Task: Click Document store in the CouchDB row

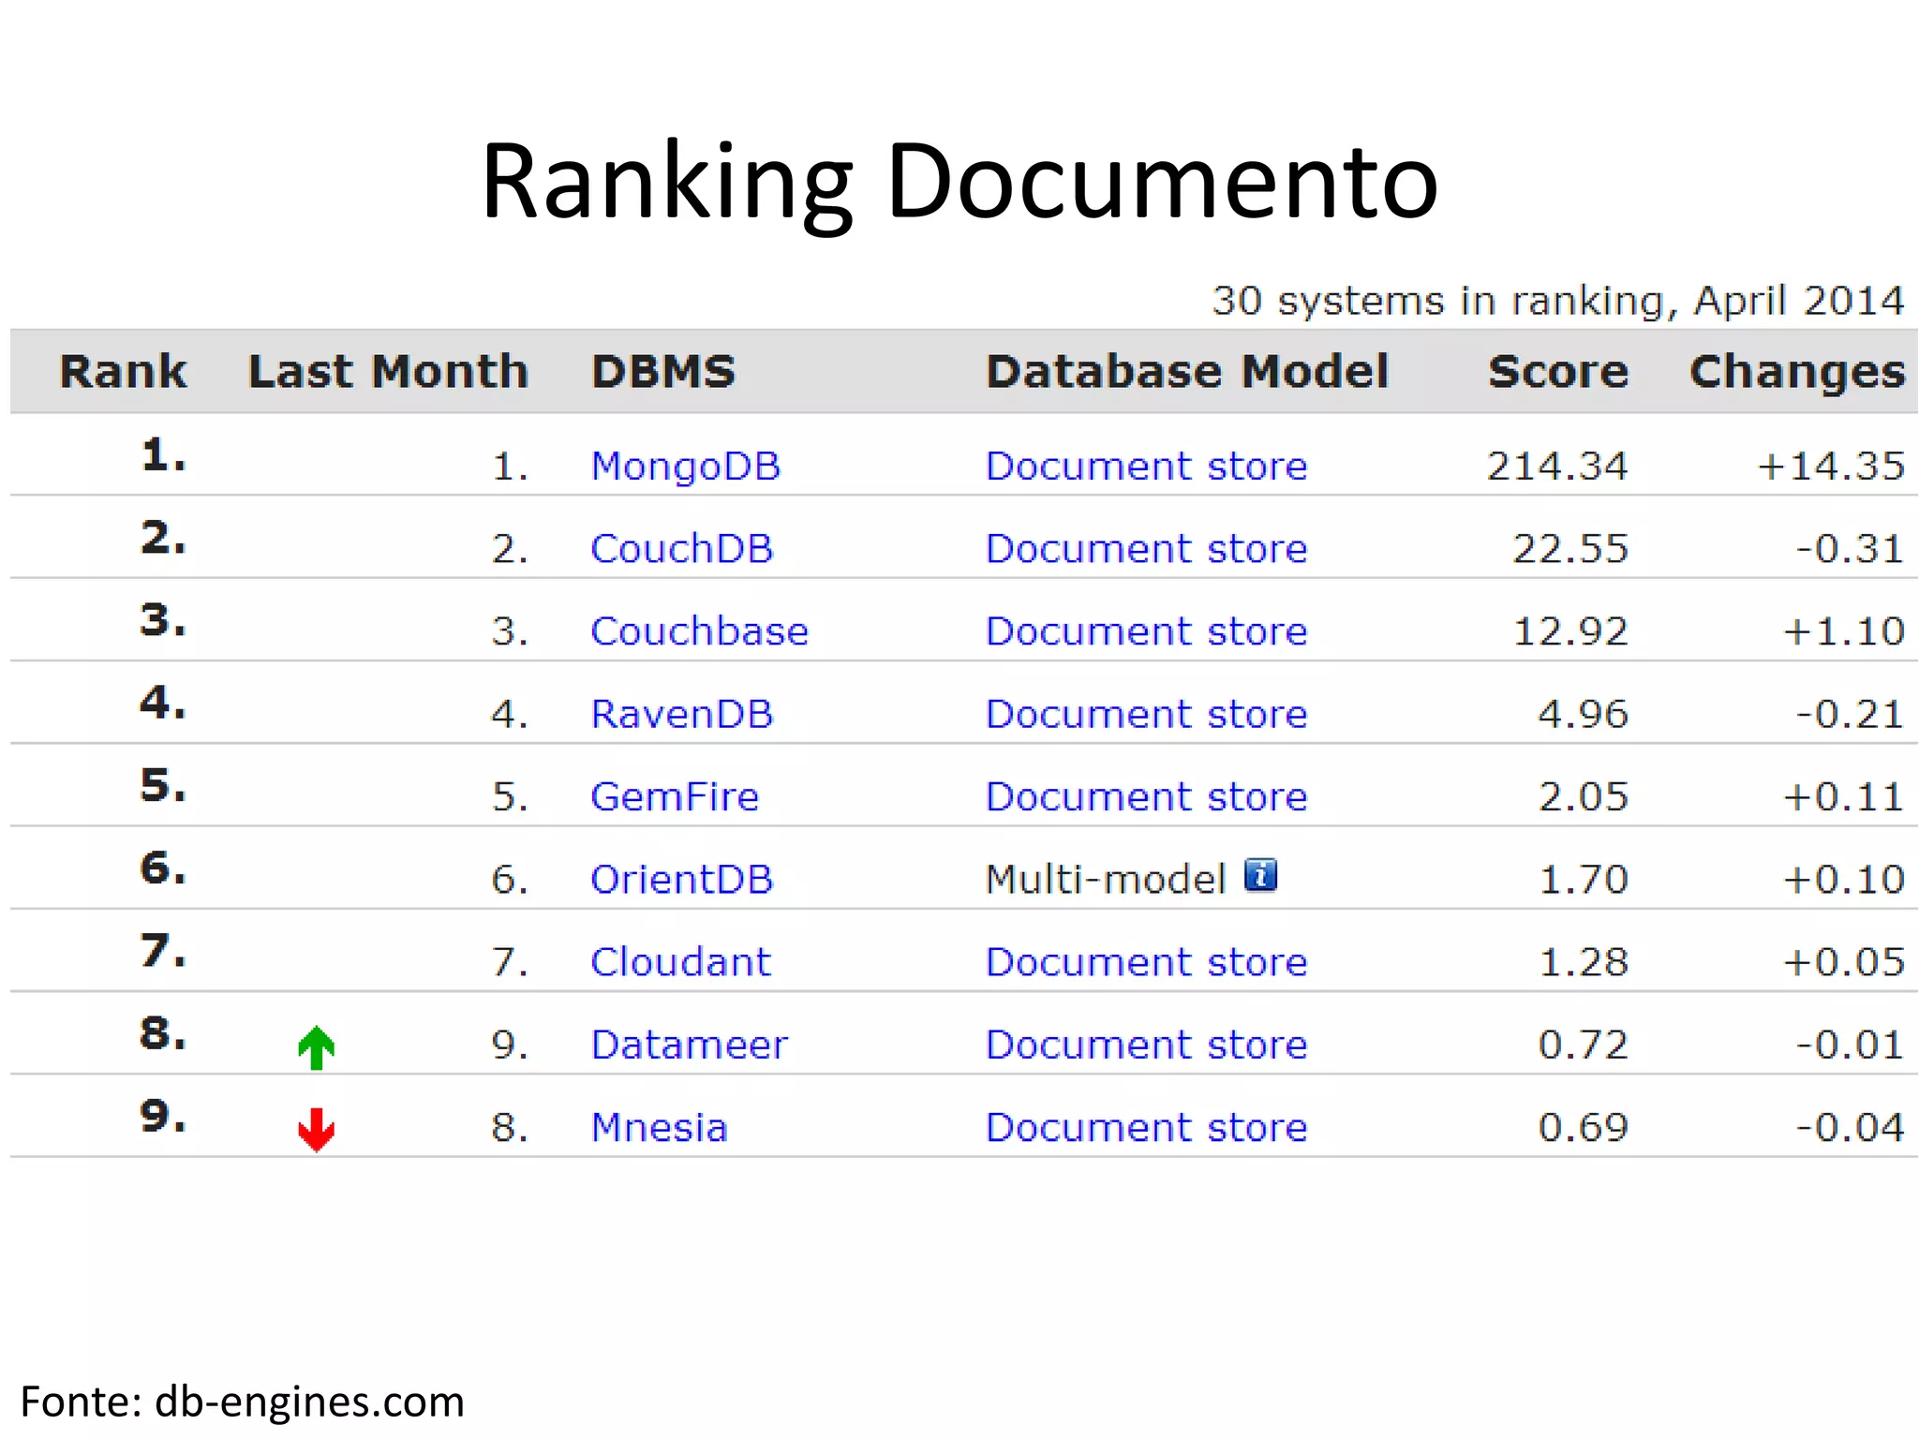Action: pos(1146,549)
